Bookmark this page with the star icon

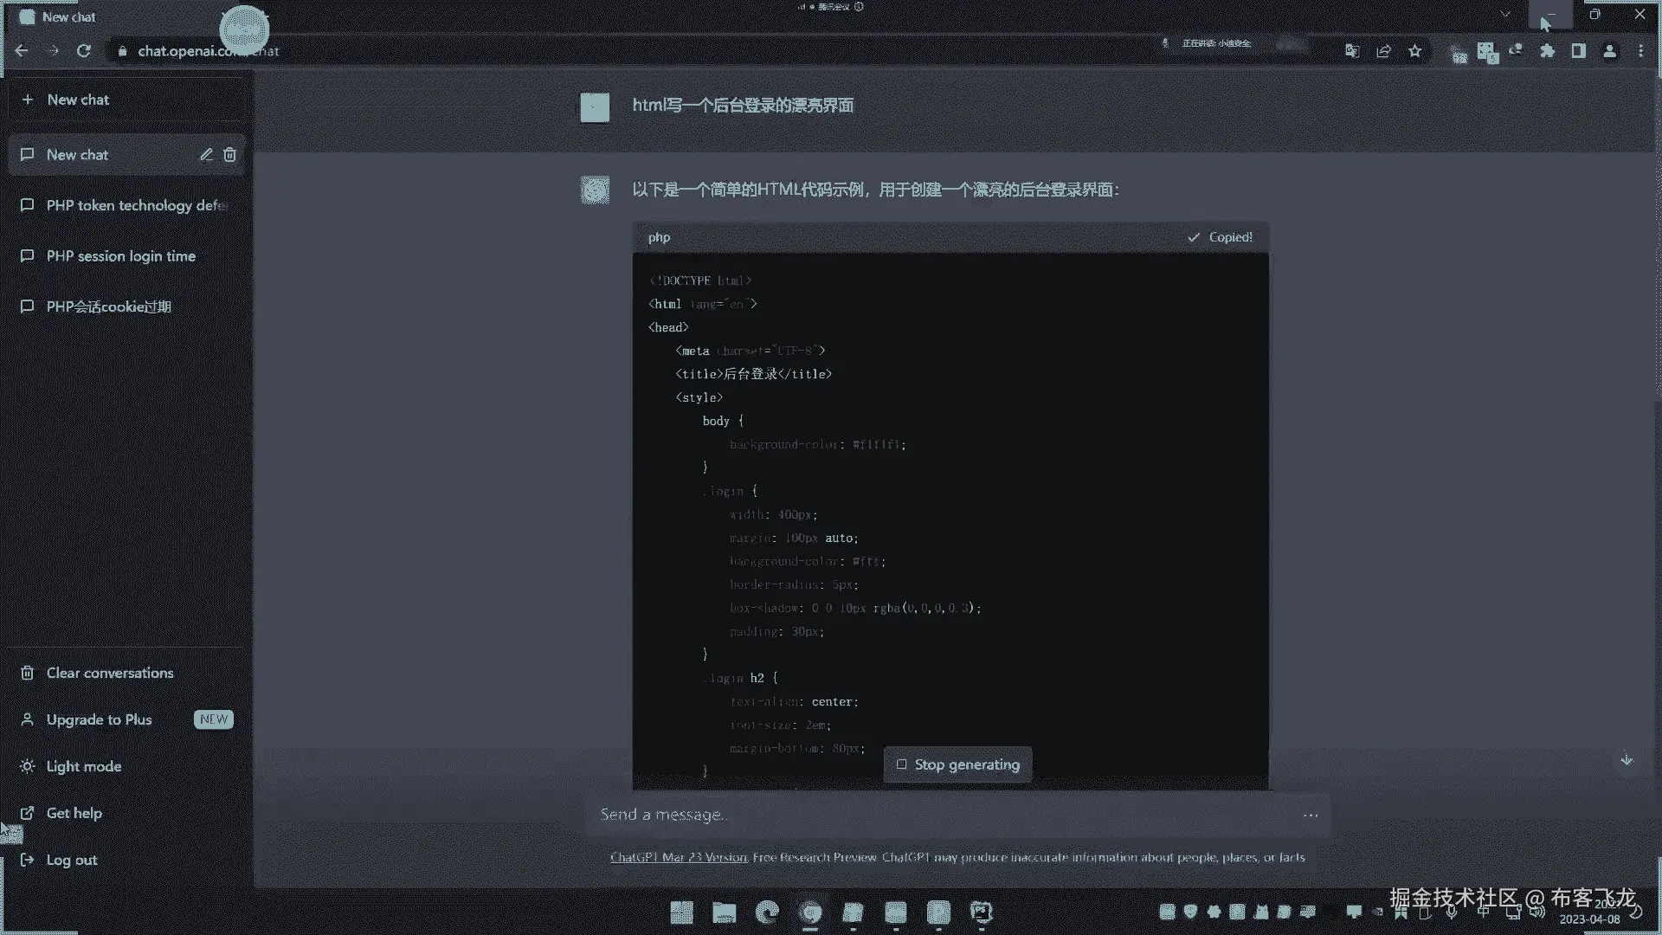tap(1415, 51)
